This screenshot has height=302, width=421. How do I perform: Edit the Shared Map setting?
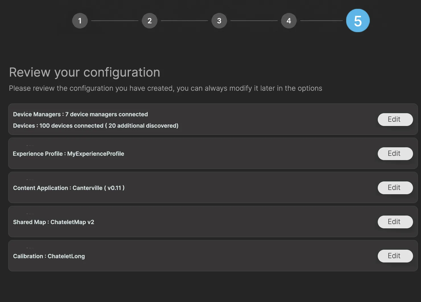pyautogui.click(x=395, y=222)
